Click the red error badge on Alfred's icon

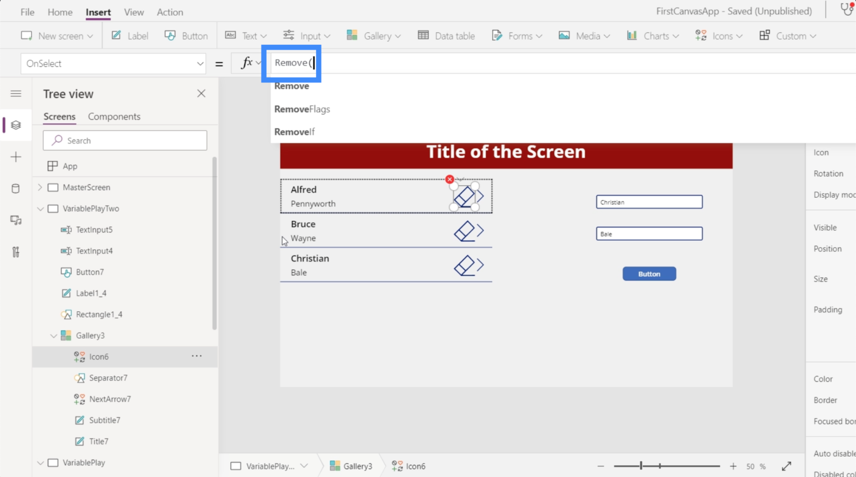[x=449, y=180]
